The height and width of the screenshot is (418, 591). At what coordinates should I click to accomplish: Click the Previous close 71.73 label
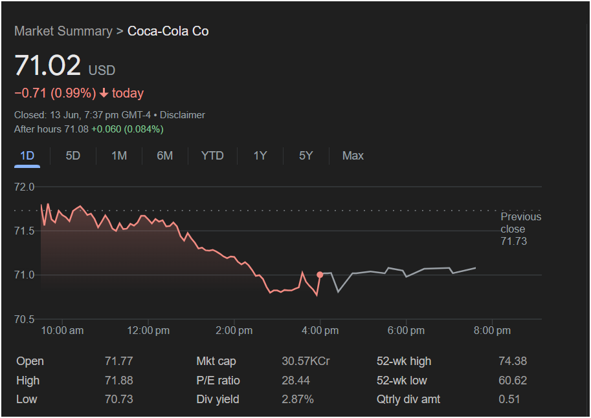(520, 229)
